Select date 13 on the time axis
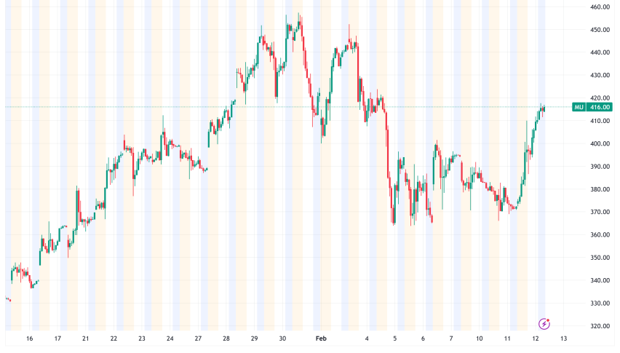The image size is (620, 353). tap(563, 339)
